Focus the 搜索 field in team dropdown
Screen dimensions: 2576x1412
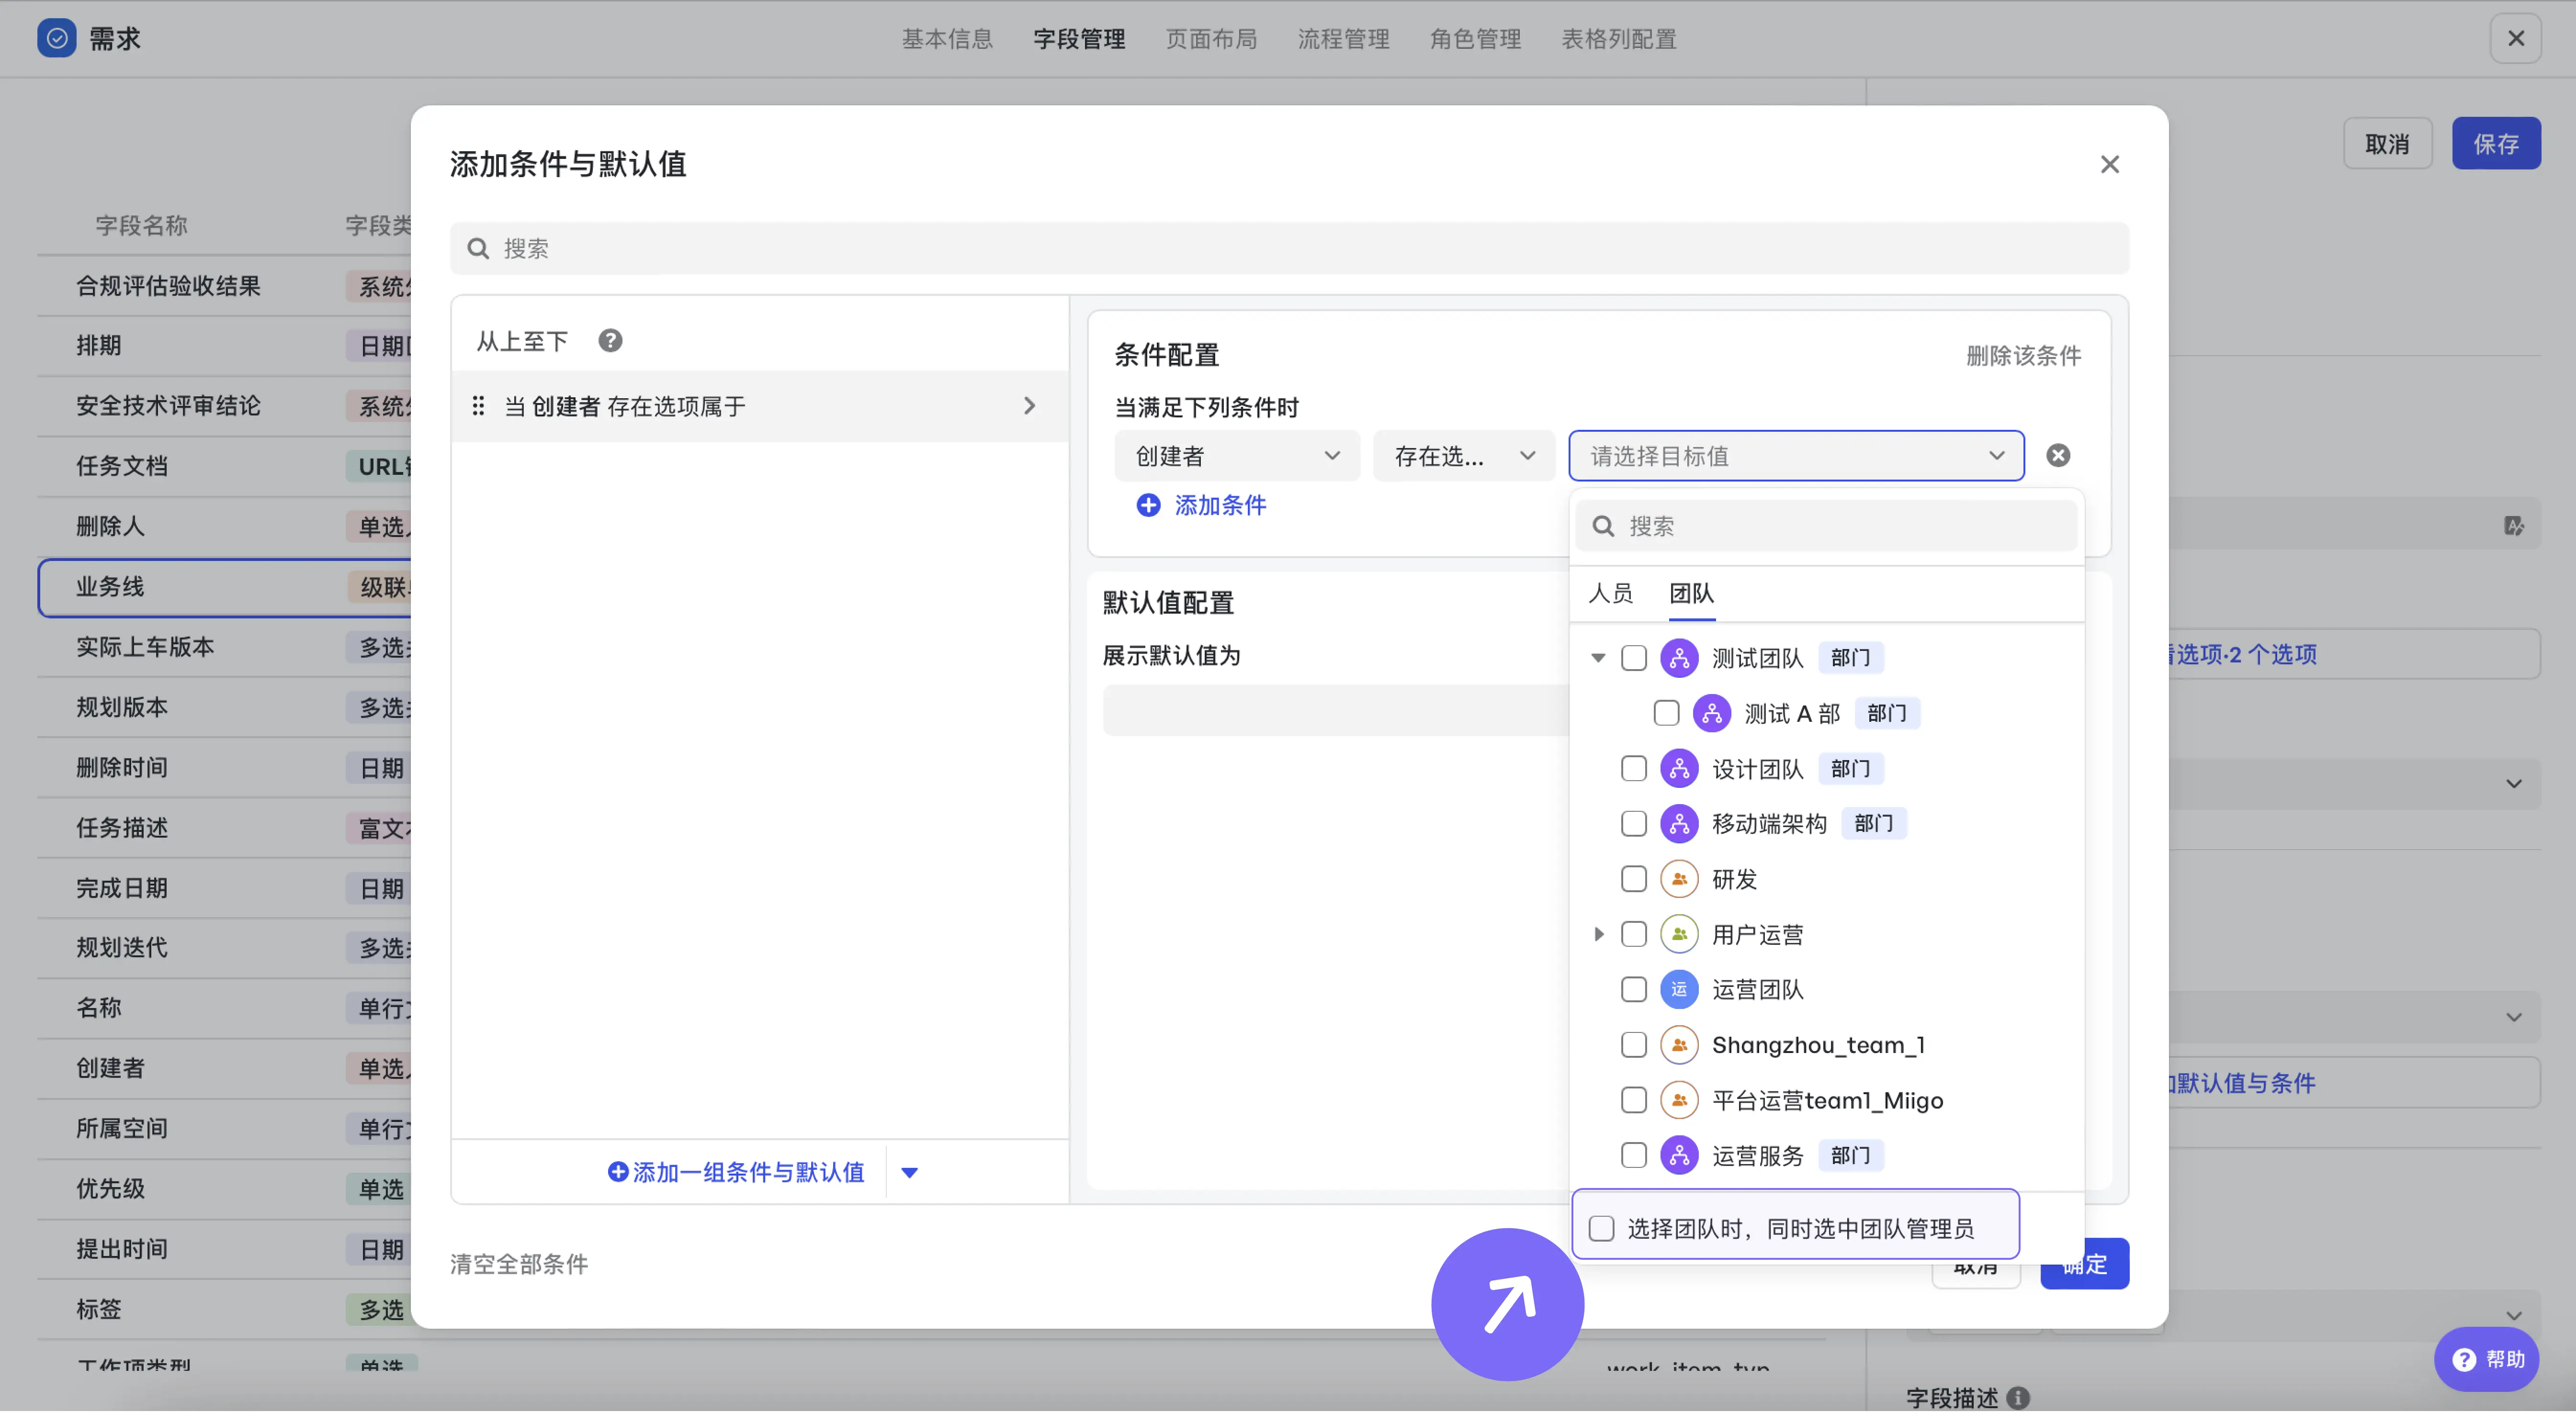click(x=1826, y=526)
